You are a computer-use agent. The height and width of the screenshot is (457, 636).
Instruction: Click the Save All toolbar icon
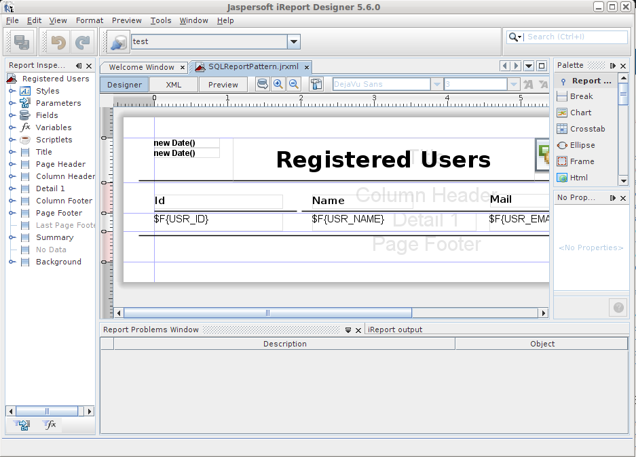pos(22,42)
